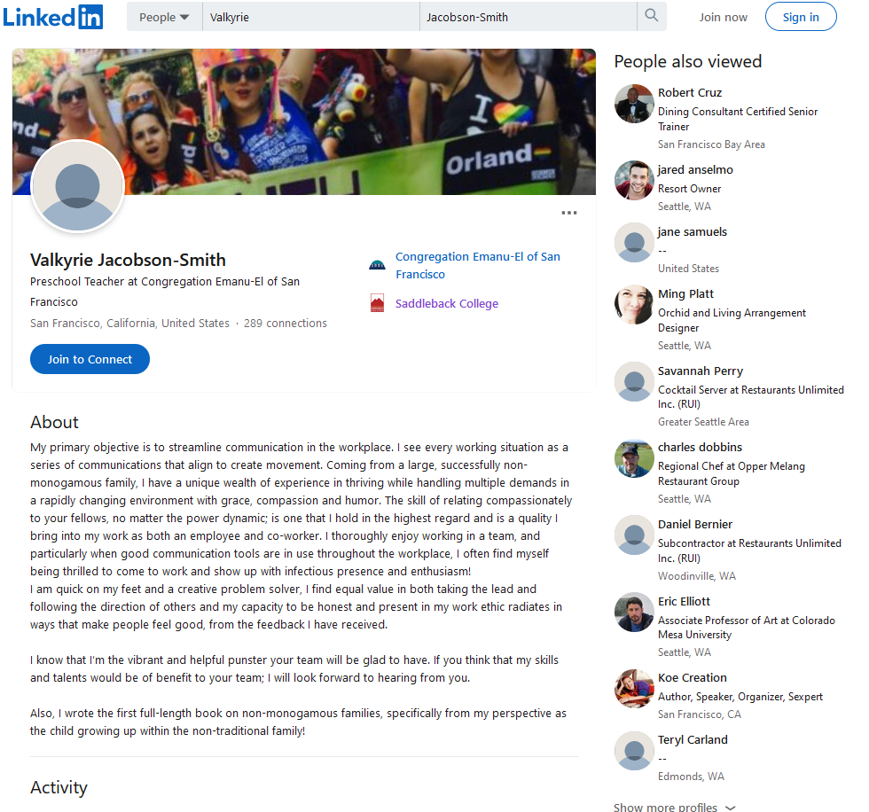Open the Saddleback College link
Image resolution: width=869 pixels, height=812 pixels.
point(447,303)
